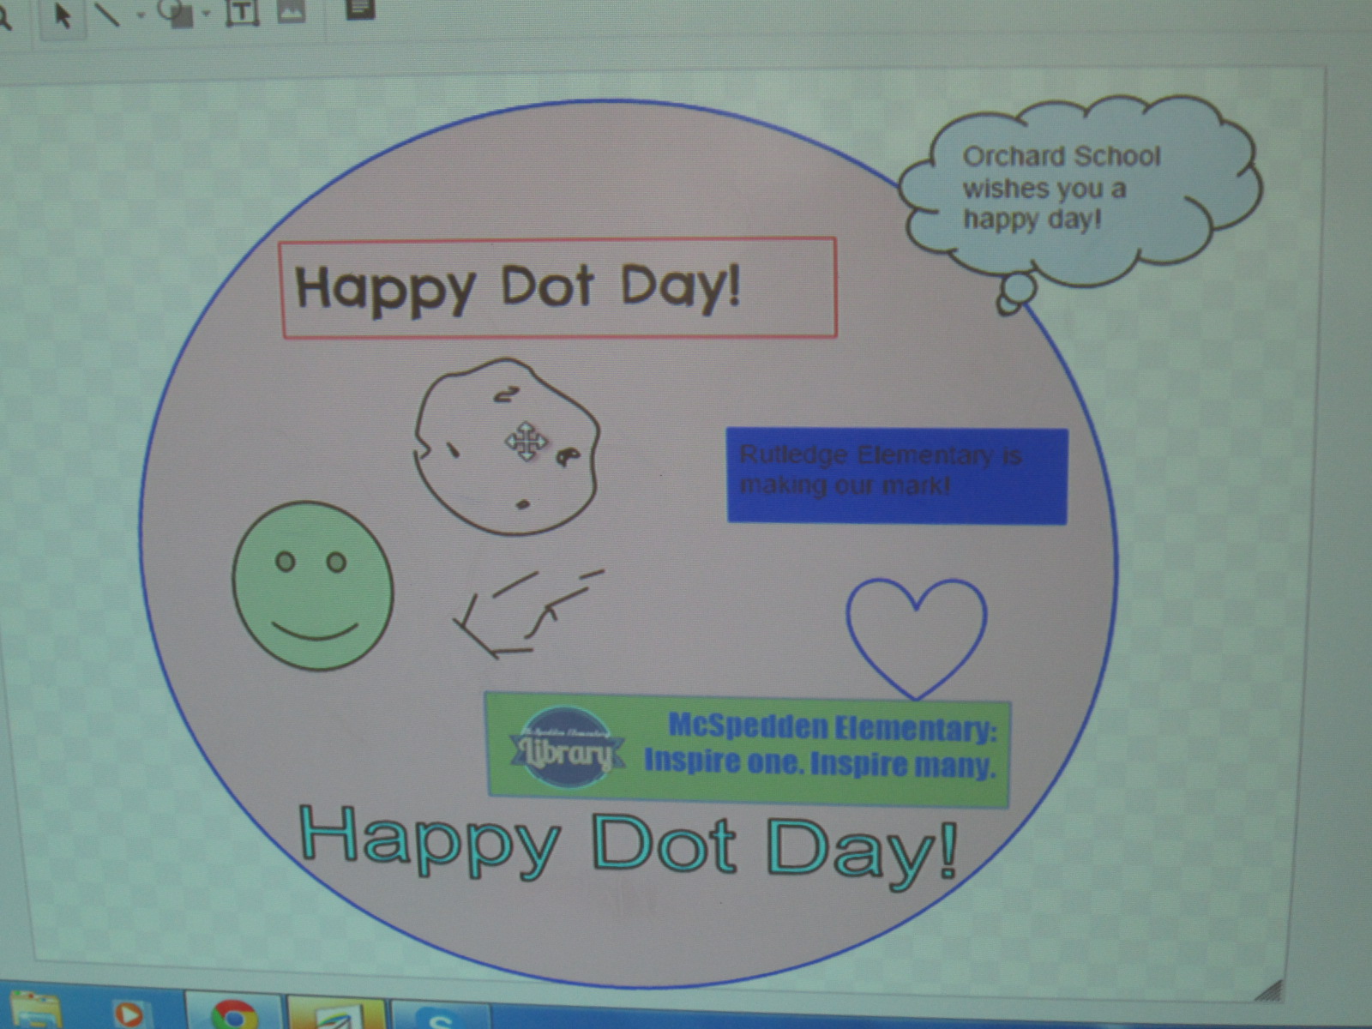Click the comment note icon in toolbar
Image resolution: width=1372 pixels, height=1029 pixels.
[x=359, y=9]
